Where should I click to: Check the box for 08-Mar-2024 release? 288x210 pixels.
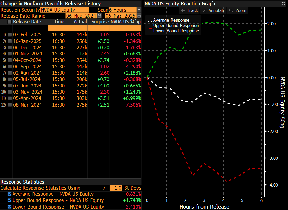[10, 105]
